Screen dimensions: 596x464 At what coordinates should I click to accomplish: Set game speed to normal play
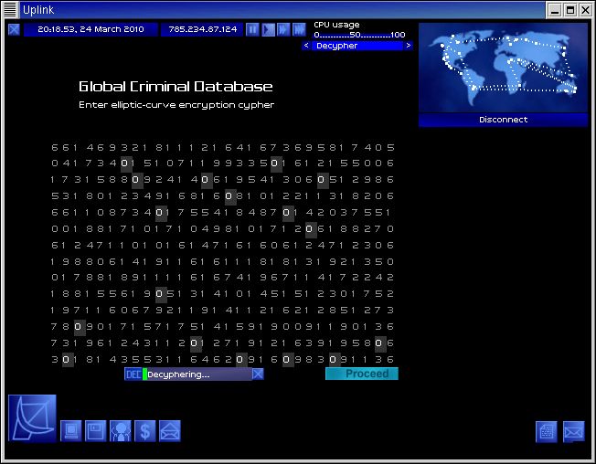coord(269,29)
